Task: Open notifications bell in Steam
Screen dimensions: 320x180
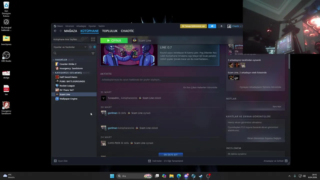Action: (x=221, y=26)
